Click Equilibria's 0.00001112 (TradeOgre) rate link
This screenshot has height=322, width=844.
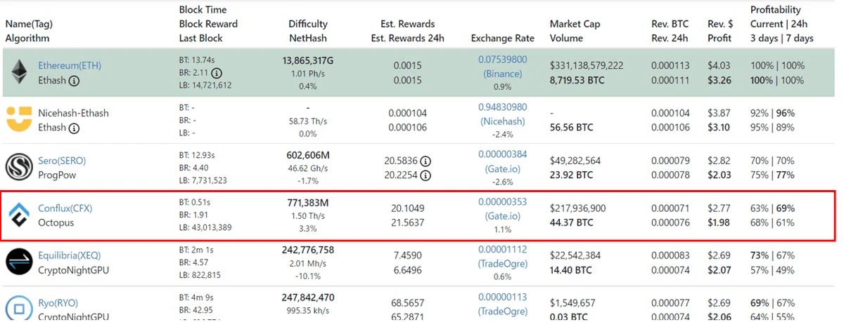502,256
